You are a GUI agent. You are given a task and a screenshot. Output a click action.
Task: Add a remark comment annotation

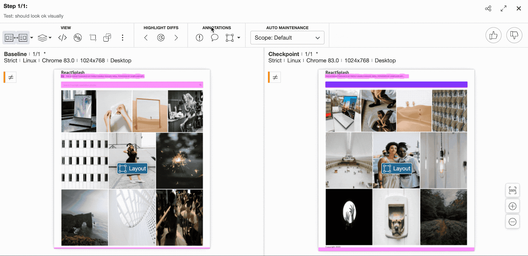click(214, 38)
